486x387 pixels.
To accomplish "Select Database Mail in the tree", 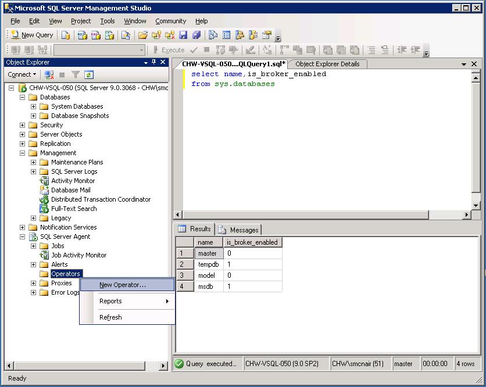I will [x=71, y=190].
